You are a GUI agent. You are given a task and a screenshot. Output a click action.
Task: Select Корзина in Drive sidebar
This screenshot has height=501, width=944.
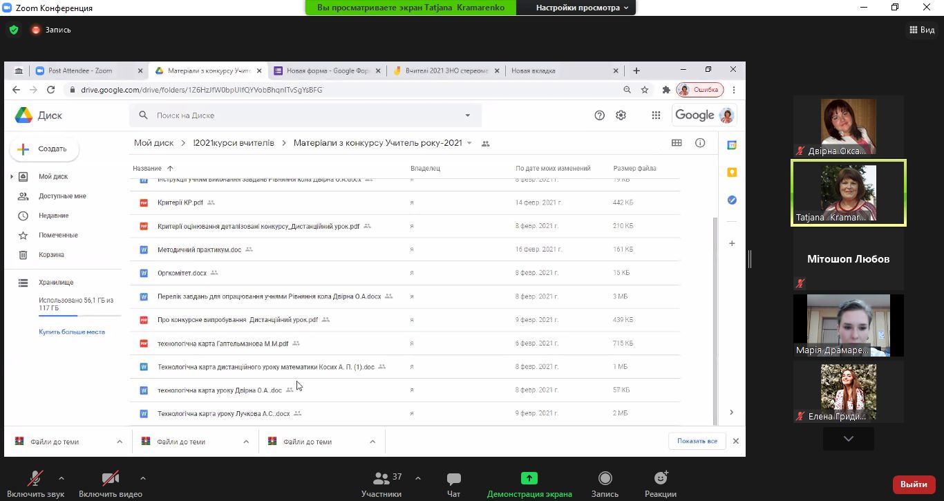(x=51, y=255)
